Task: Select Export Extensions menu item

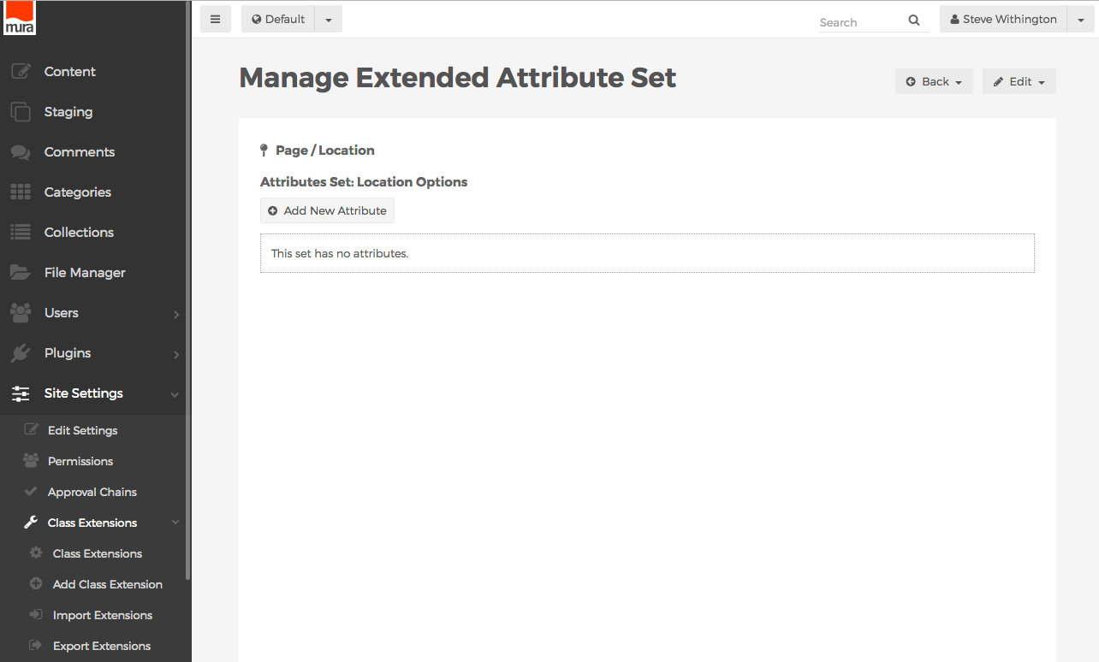Action: coord(102,647)
